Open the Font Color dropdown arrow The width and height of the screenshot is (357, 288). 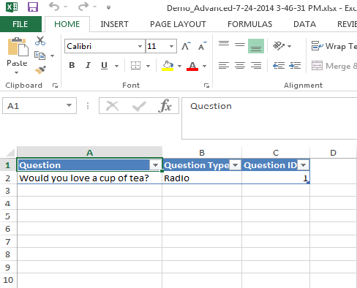[x=204, y=66]
